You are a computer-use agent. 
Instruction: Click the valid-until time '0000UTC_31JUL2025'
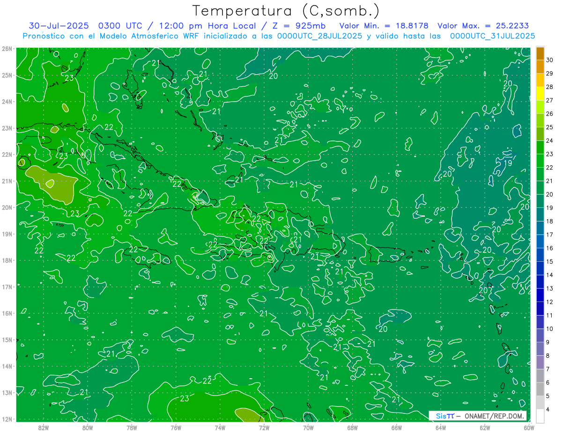click(x=492, y=36)
